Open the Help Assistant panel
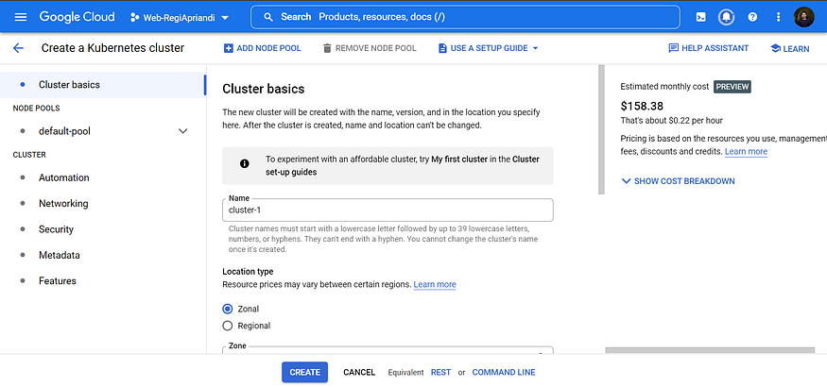 pyautogui.click(x=708, y=48)
